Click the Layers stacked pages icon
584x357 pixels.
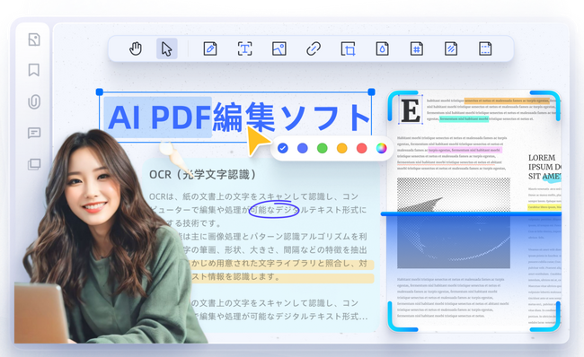34,164
